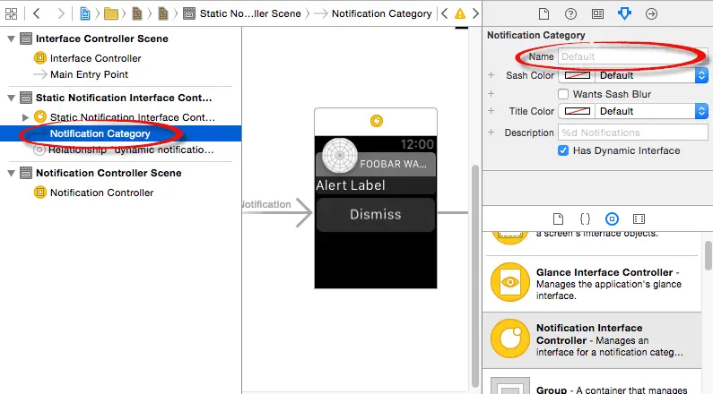Viewport: 713px width, 394px height.
Task: Switch to the Identity inspector
Action: 597,14
